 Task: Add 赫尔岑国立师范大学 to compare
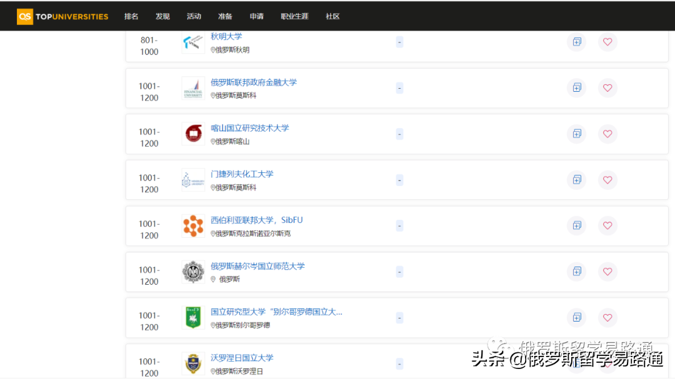(577, 272)
